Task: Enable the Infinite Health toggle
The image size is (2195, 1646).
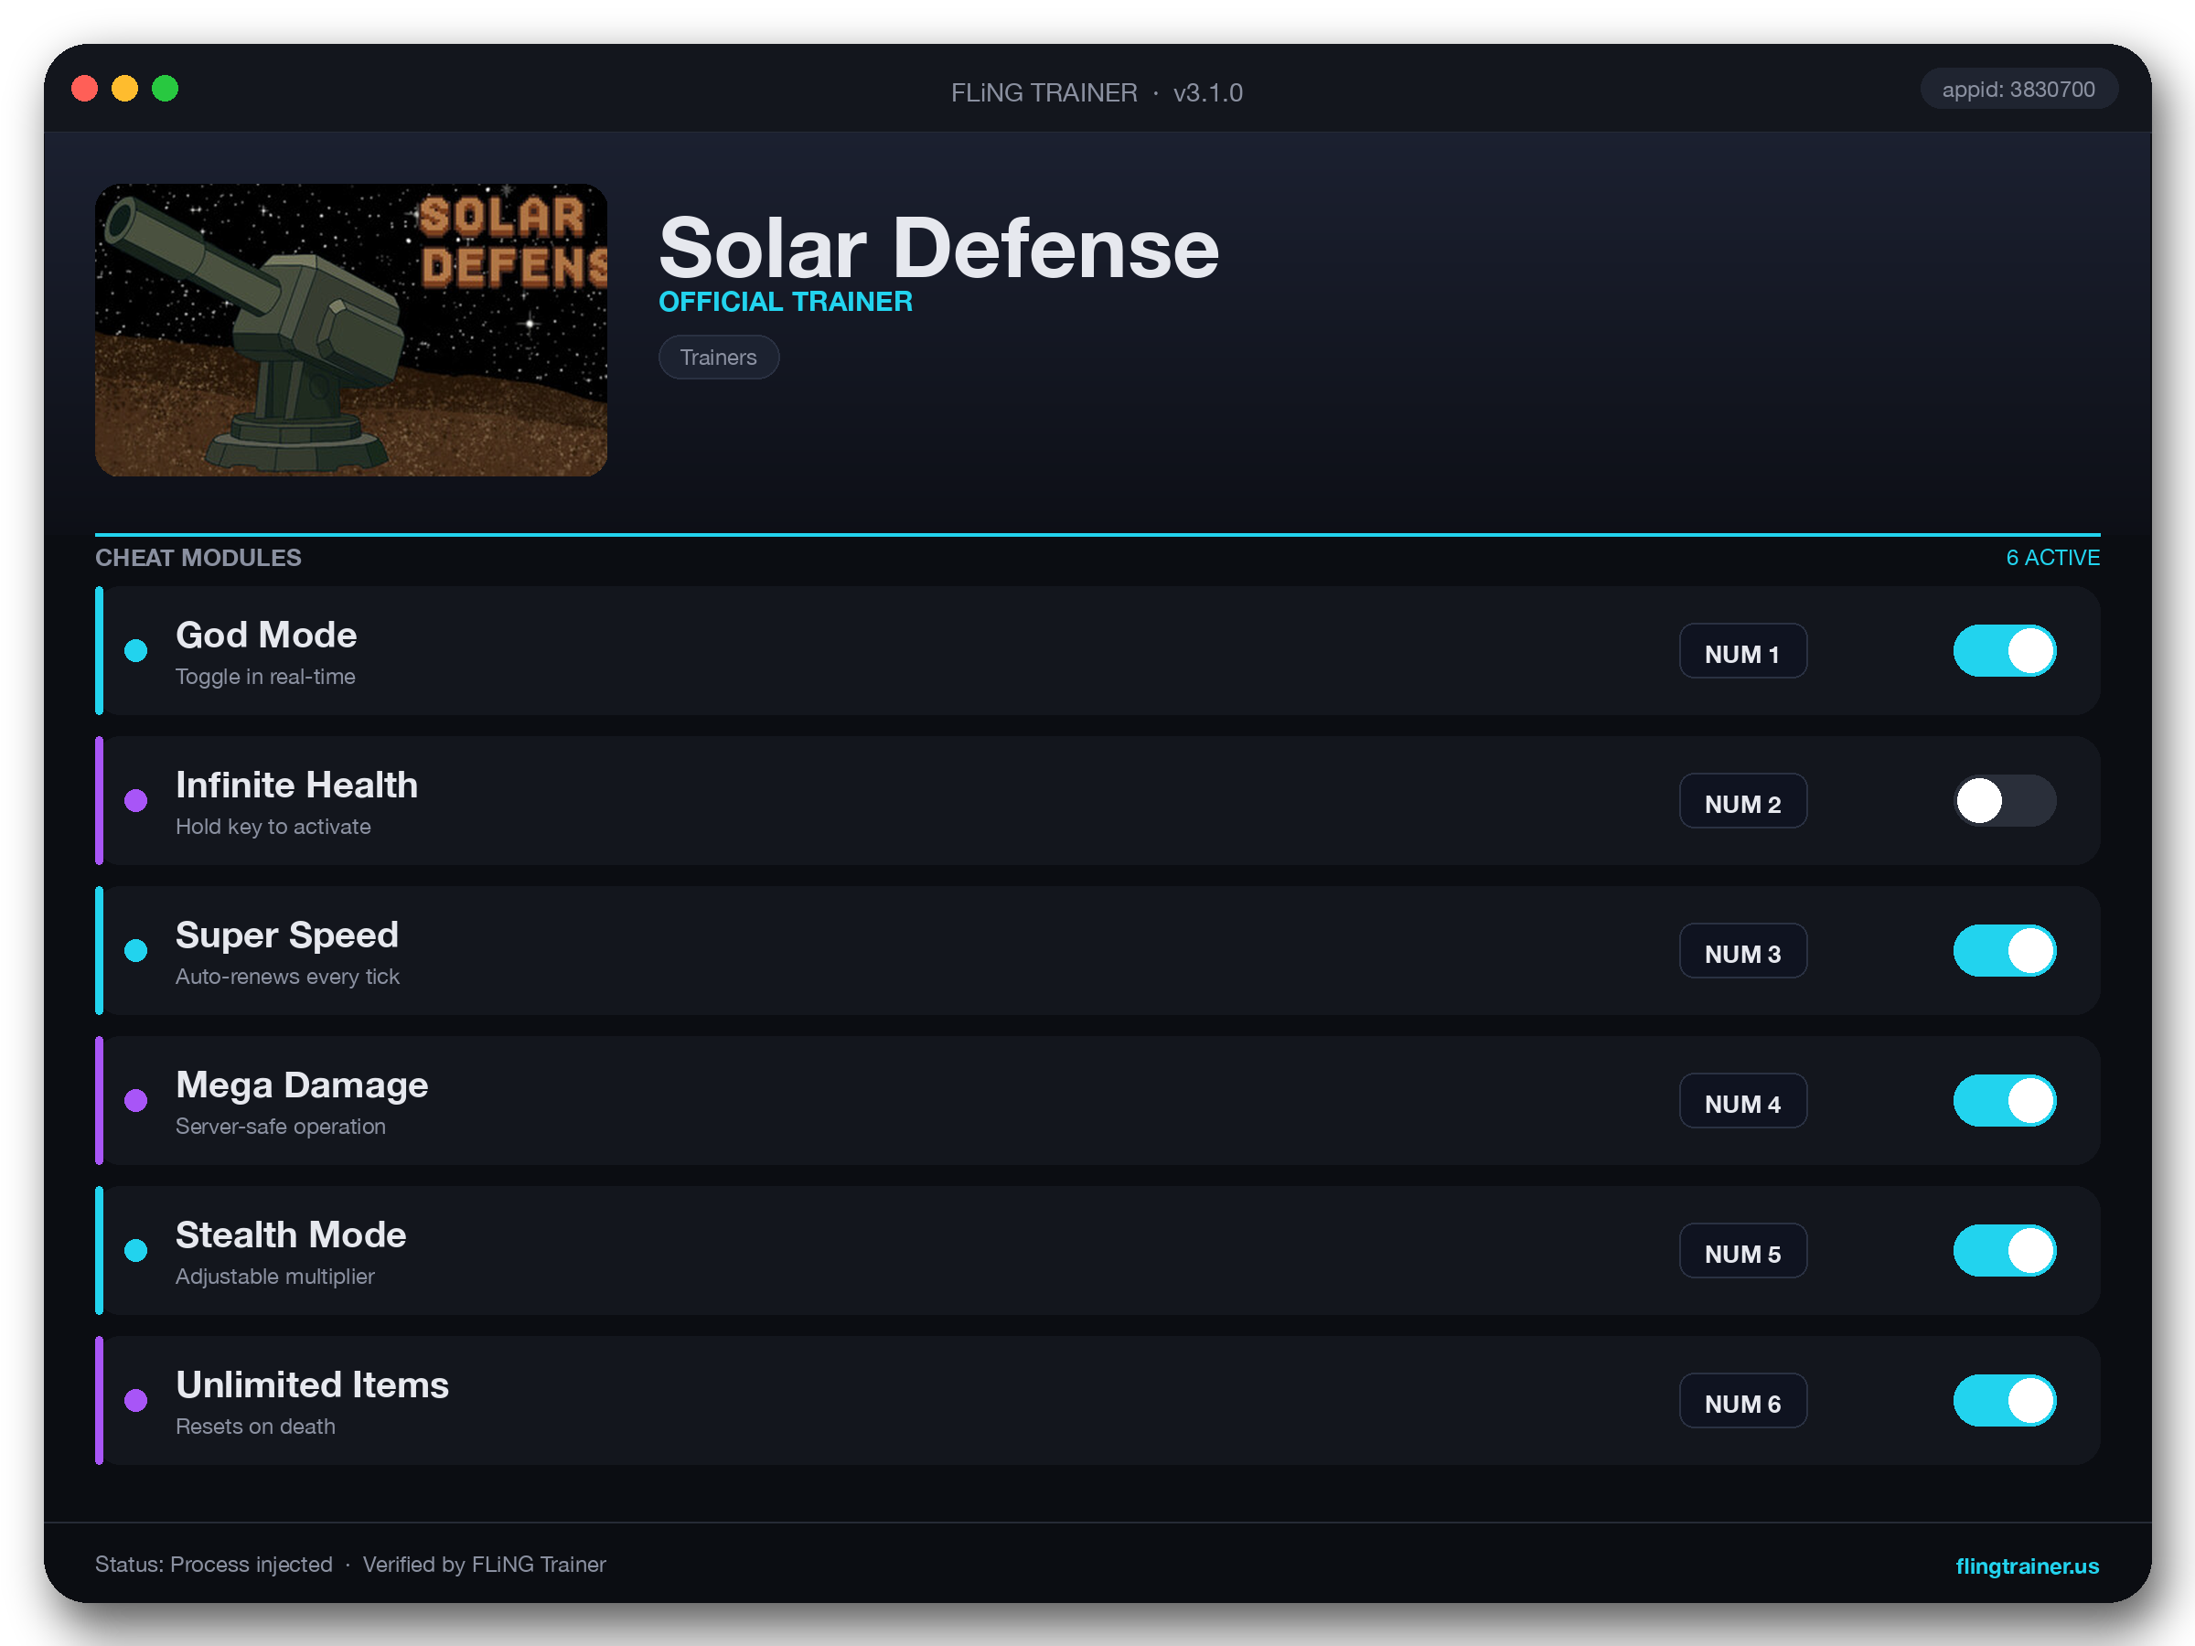Action: click(x=2005, y=801)
